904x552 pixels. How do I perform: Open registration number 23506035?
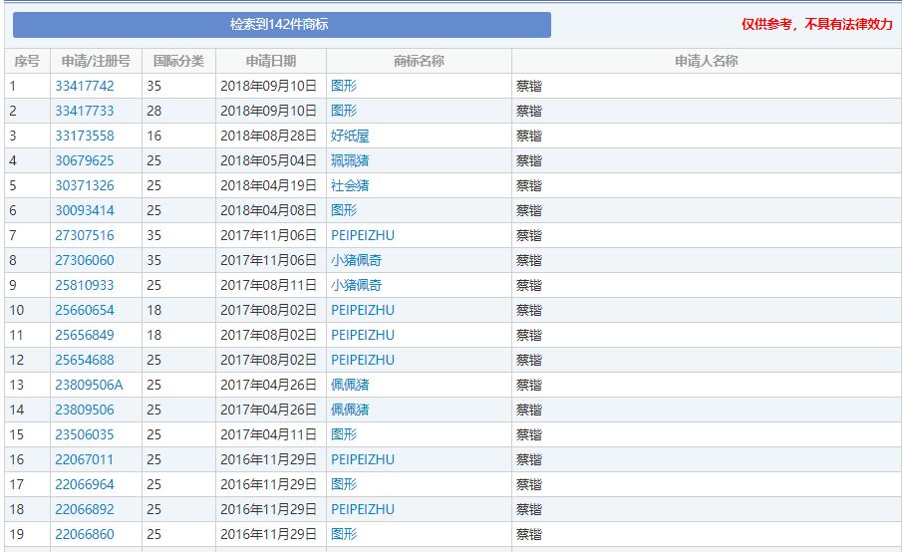pyautogui.click(x=84, y=434)
